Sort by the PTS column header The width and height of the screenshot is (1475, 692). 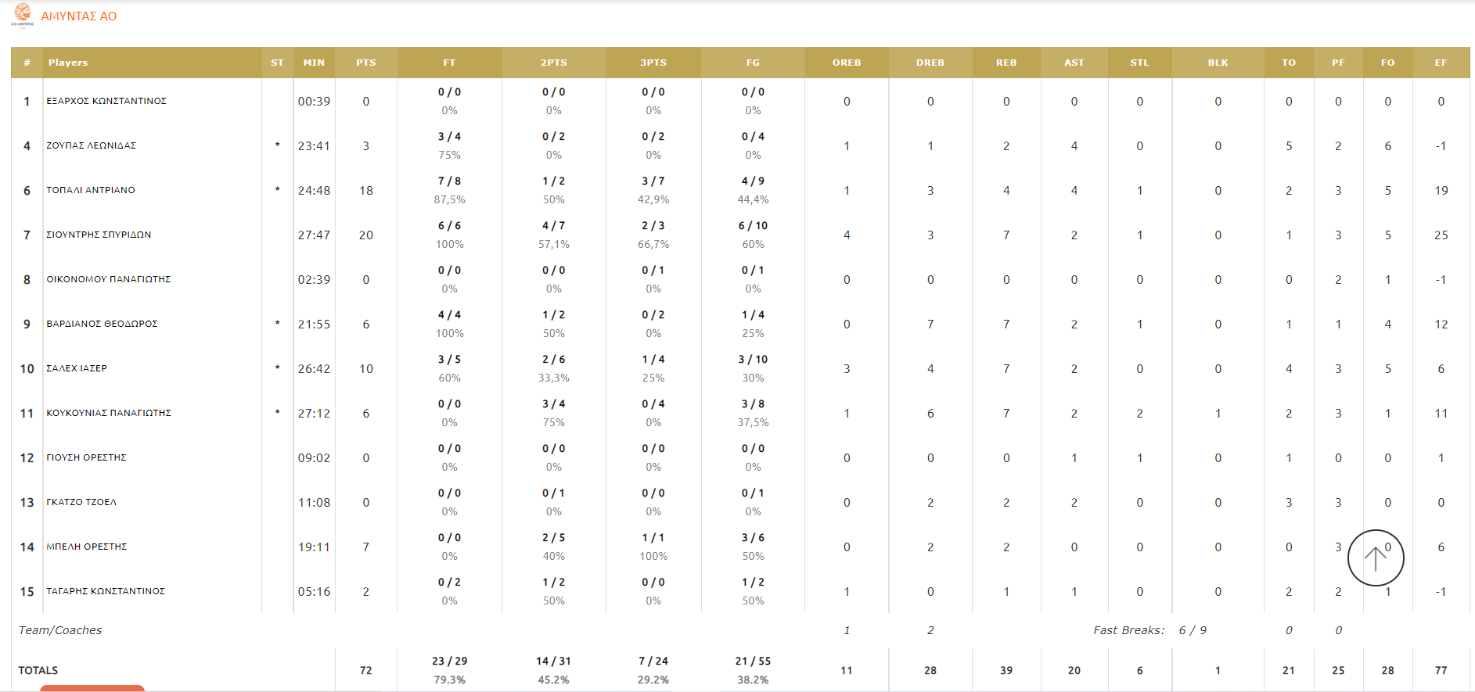[365, 63]
